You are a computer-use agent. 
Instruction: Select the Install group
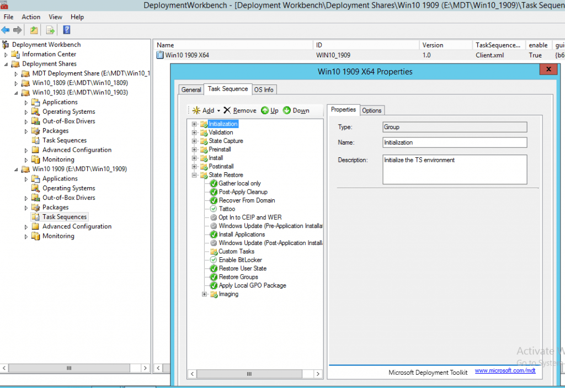point(216,158)
